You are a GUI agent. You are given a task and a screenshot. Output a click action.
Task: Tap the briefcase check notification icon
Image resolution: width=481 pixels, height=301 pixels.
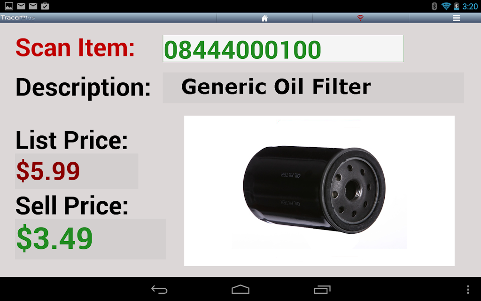pyautogui.click(x=45, y=6)
